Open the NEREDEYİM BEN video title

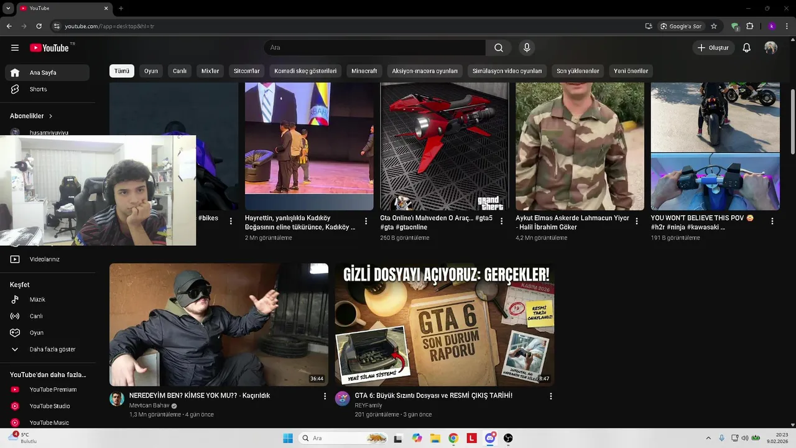click(x=200, y=396)
